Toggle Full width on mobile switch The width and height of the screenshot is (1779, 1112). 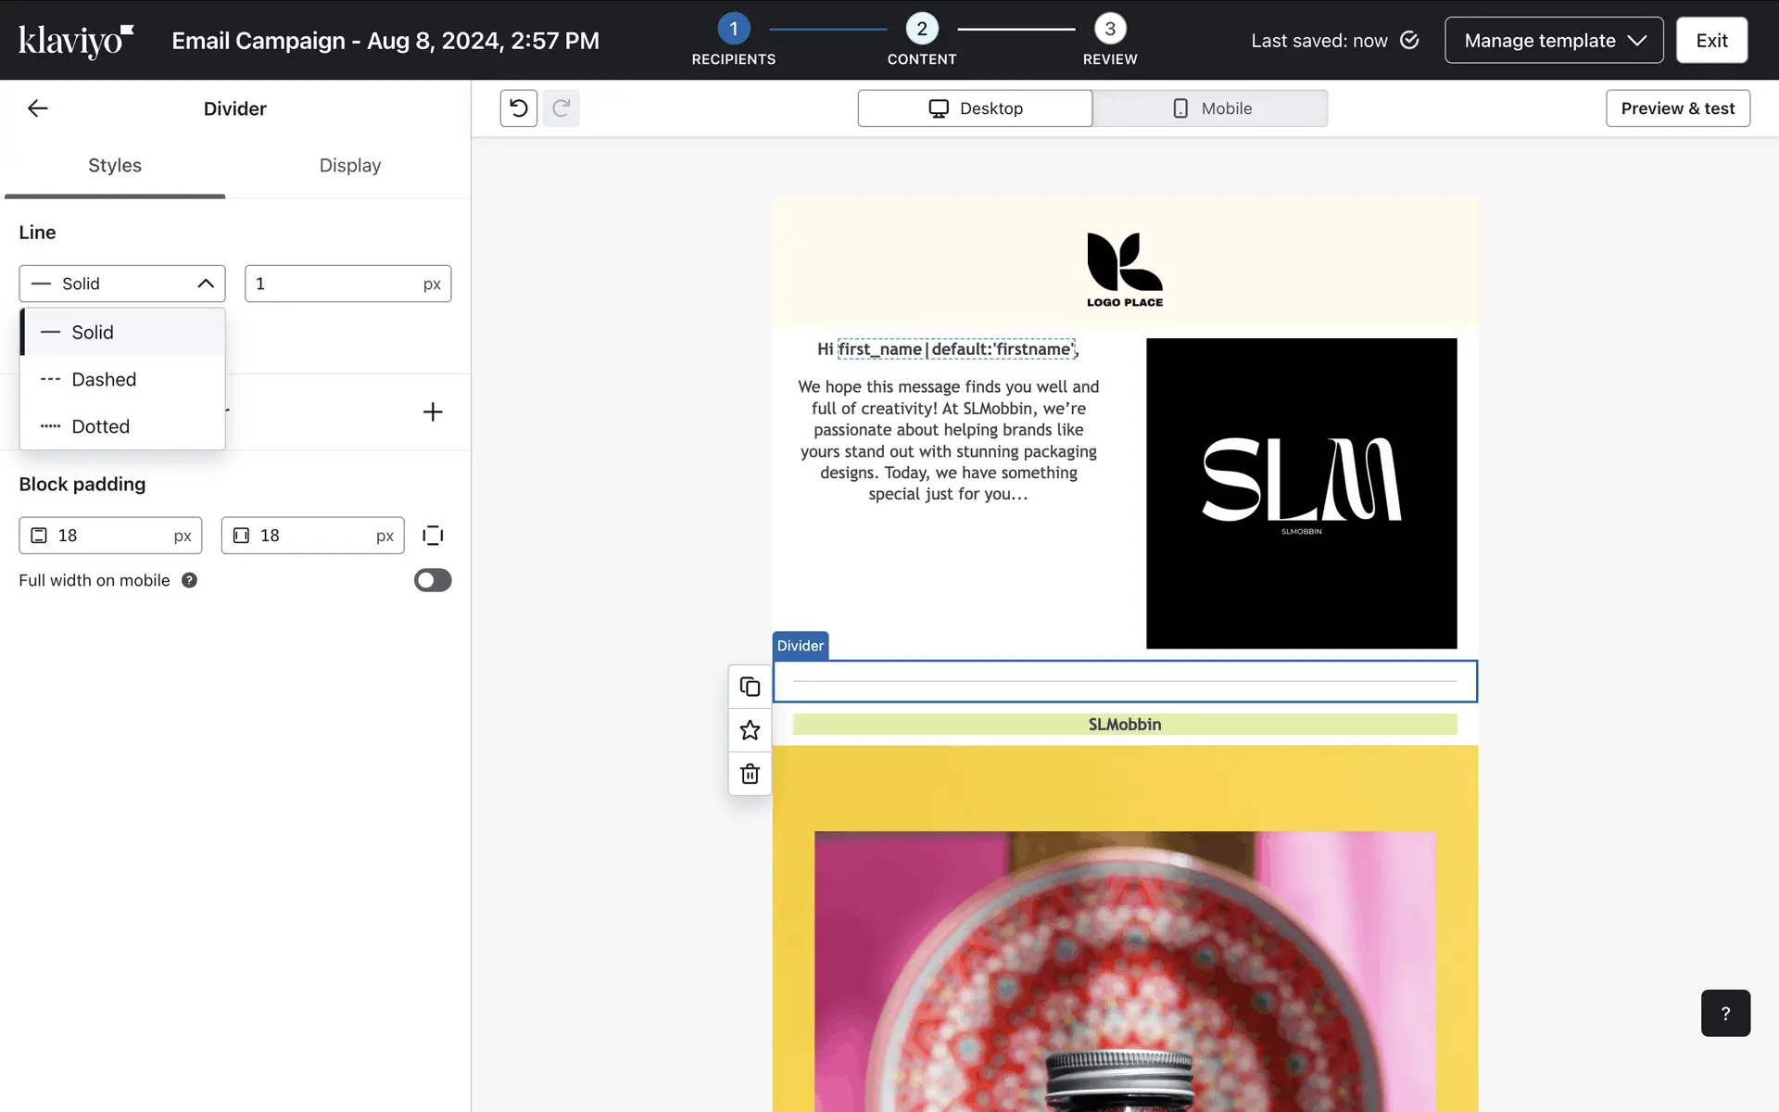pyautogui.click(x=433, y=580)
